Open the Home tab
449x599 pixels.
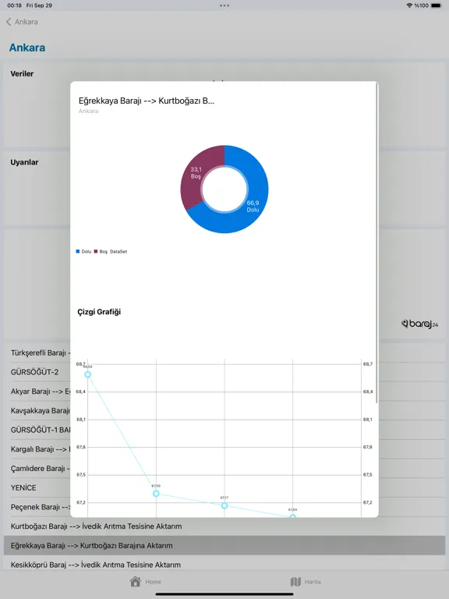click(145, 582)
